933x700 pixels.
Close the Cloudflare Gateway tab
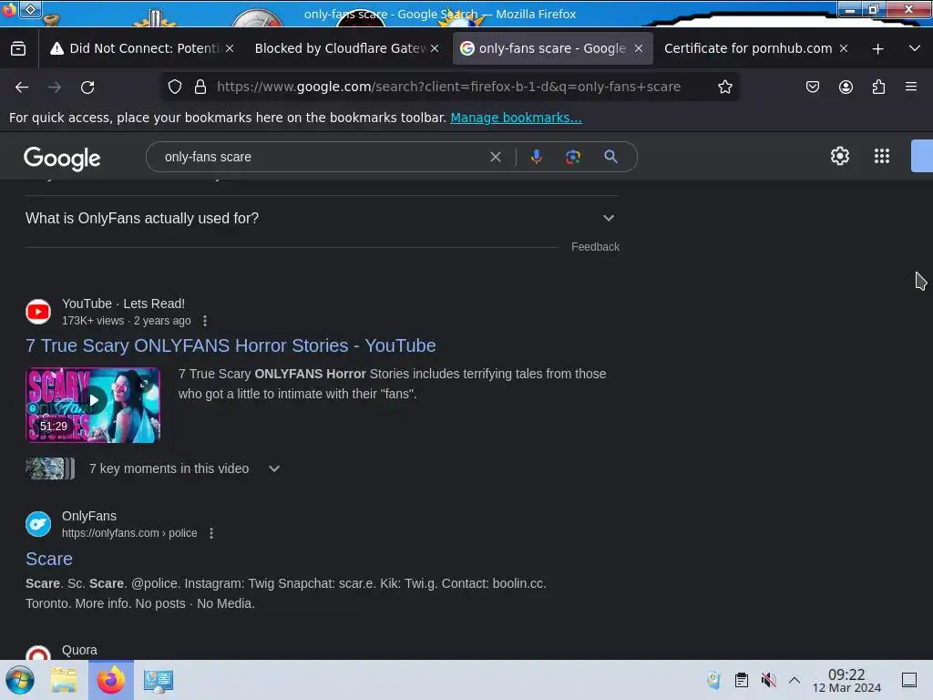pyautogui.click(x=435, y=48)
